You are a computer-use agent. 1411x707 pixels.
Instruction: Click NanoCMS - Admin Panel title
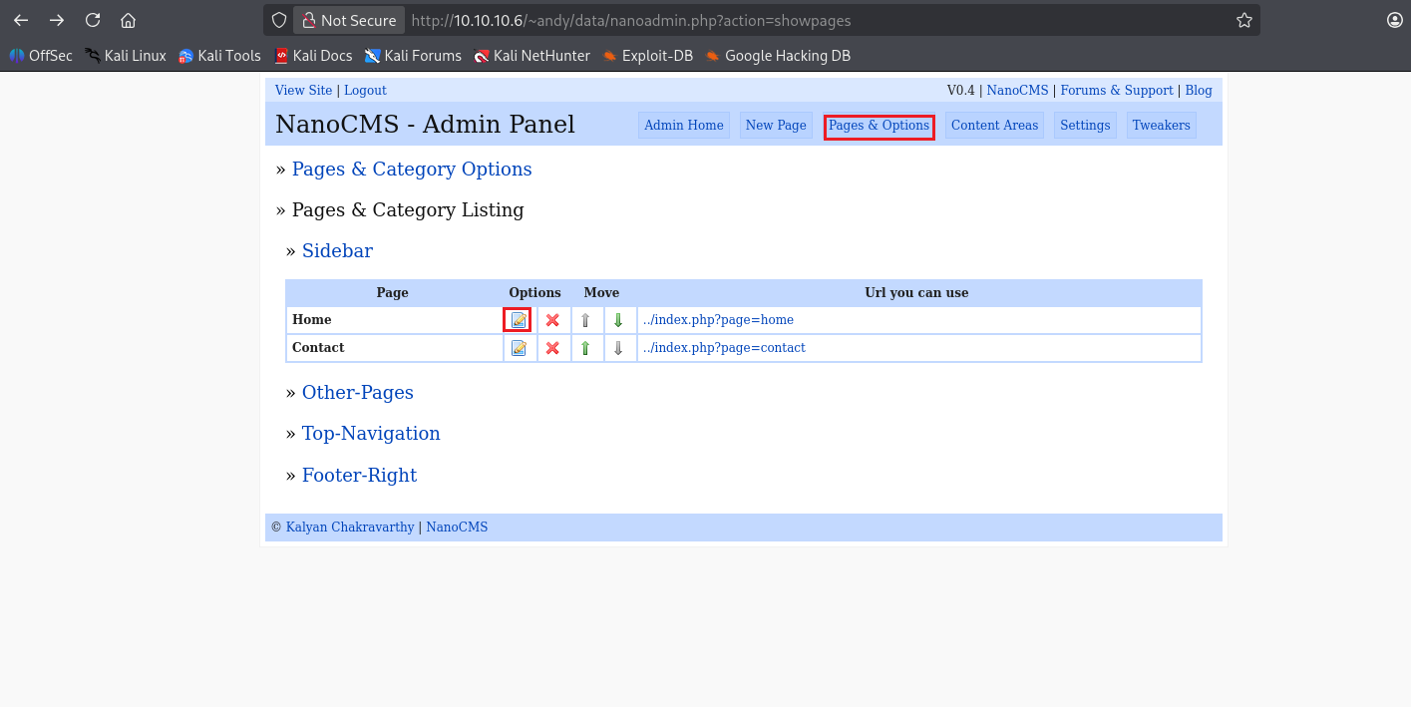tap(425, 125)
